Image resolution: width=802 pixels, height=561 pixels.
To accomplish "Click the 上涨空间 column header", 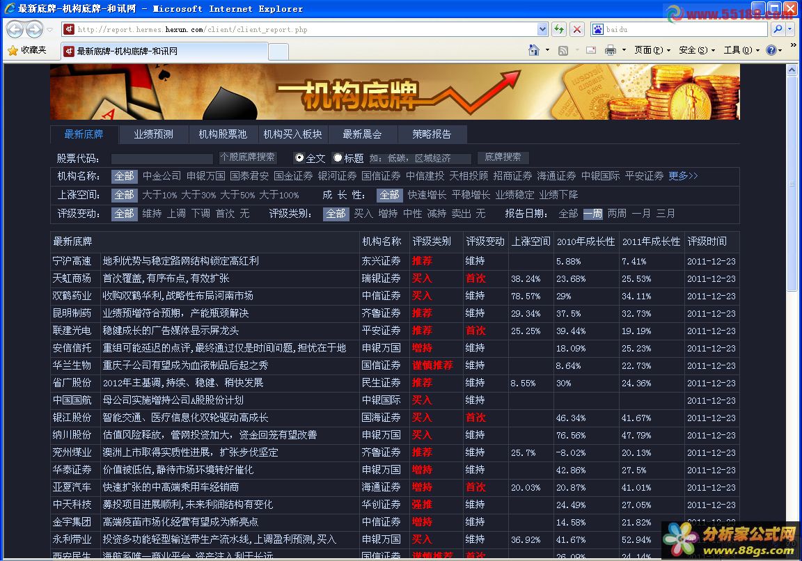I will 531,242.
